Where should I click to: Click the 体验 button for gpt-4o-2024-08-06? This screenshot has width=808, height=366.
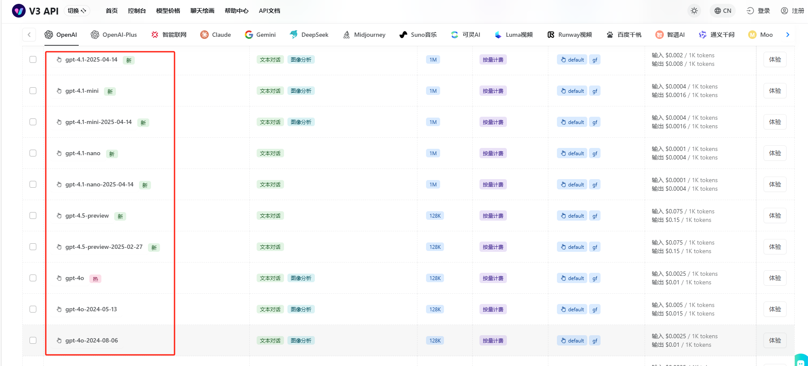point(775,340)
